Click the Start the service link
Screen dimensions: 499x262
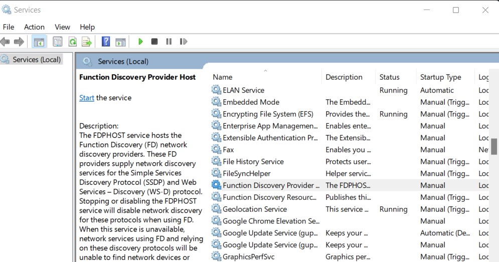pos(86,98)
